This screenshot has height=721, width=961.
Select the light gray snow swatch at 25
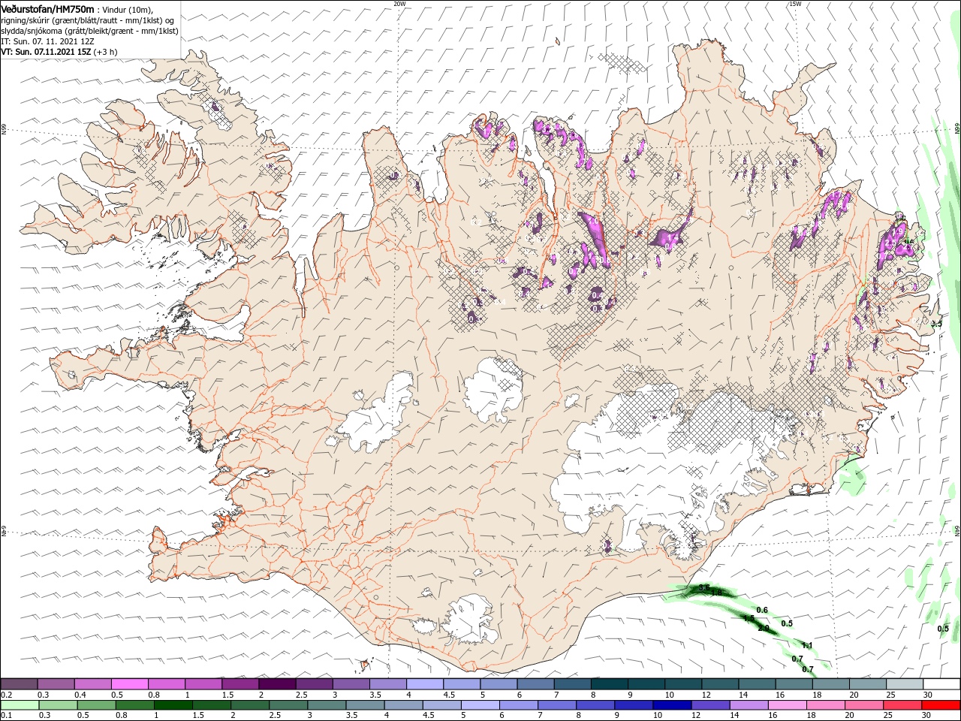tap(904, 683)
